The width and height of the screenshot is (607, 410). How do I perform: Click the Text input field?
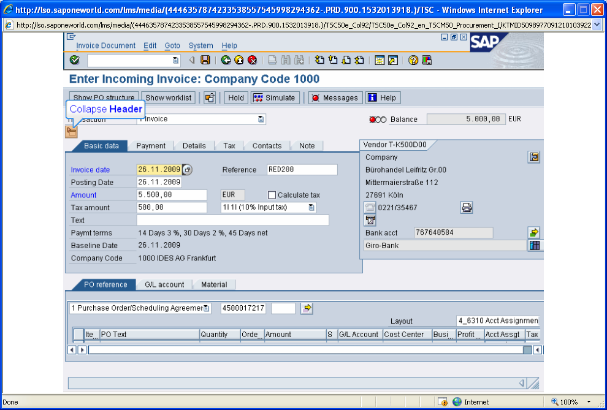pos(232,220)
